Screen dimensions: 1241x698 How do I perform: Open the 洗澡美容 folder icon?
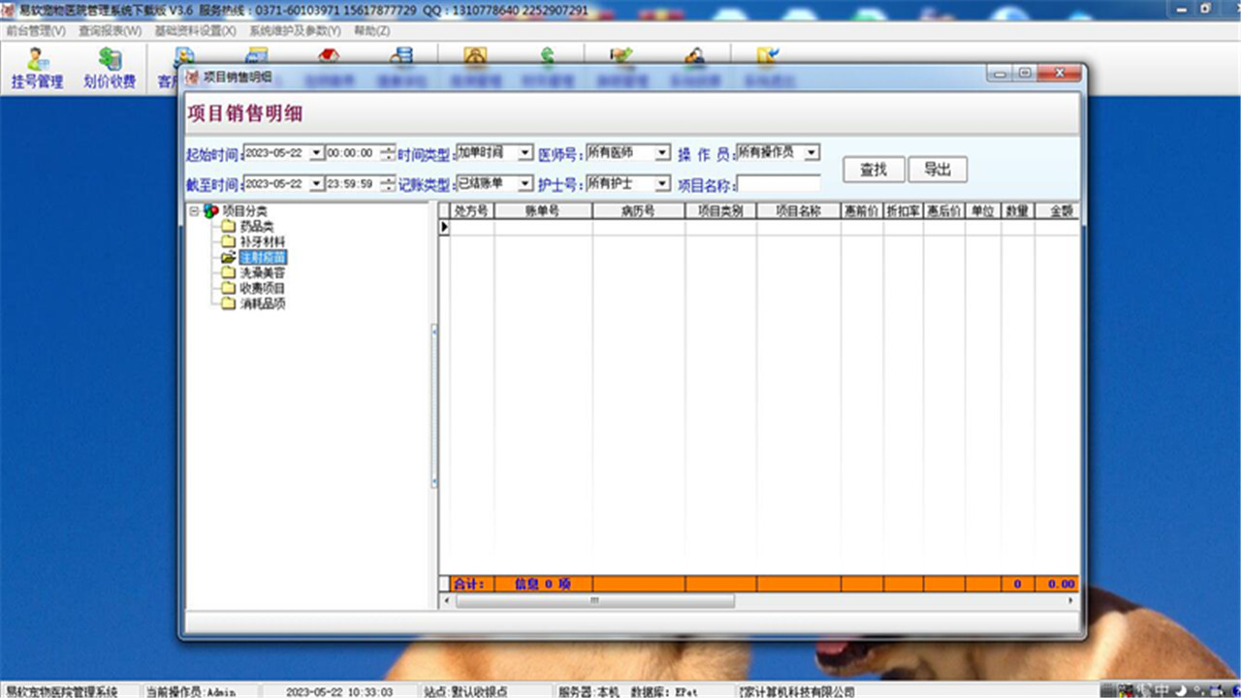click(x=228, y=273)
